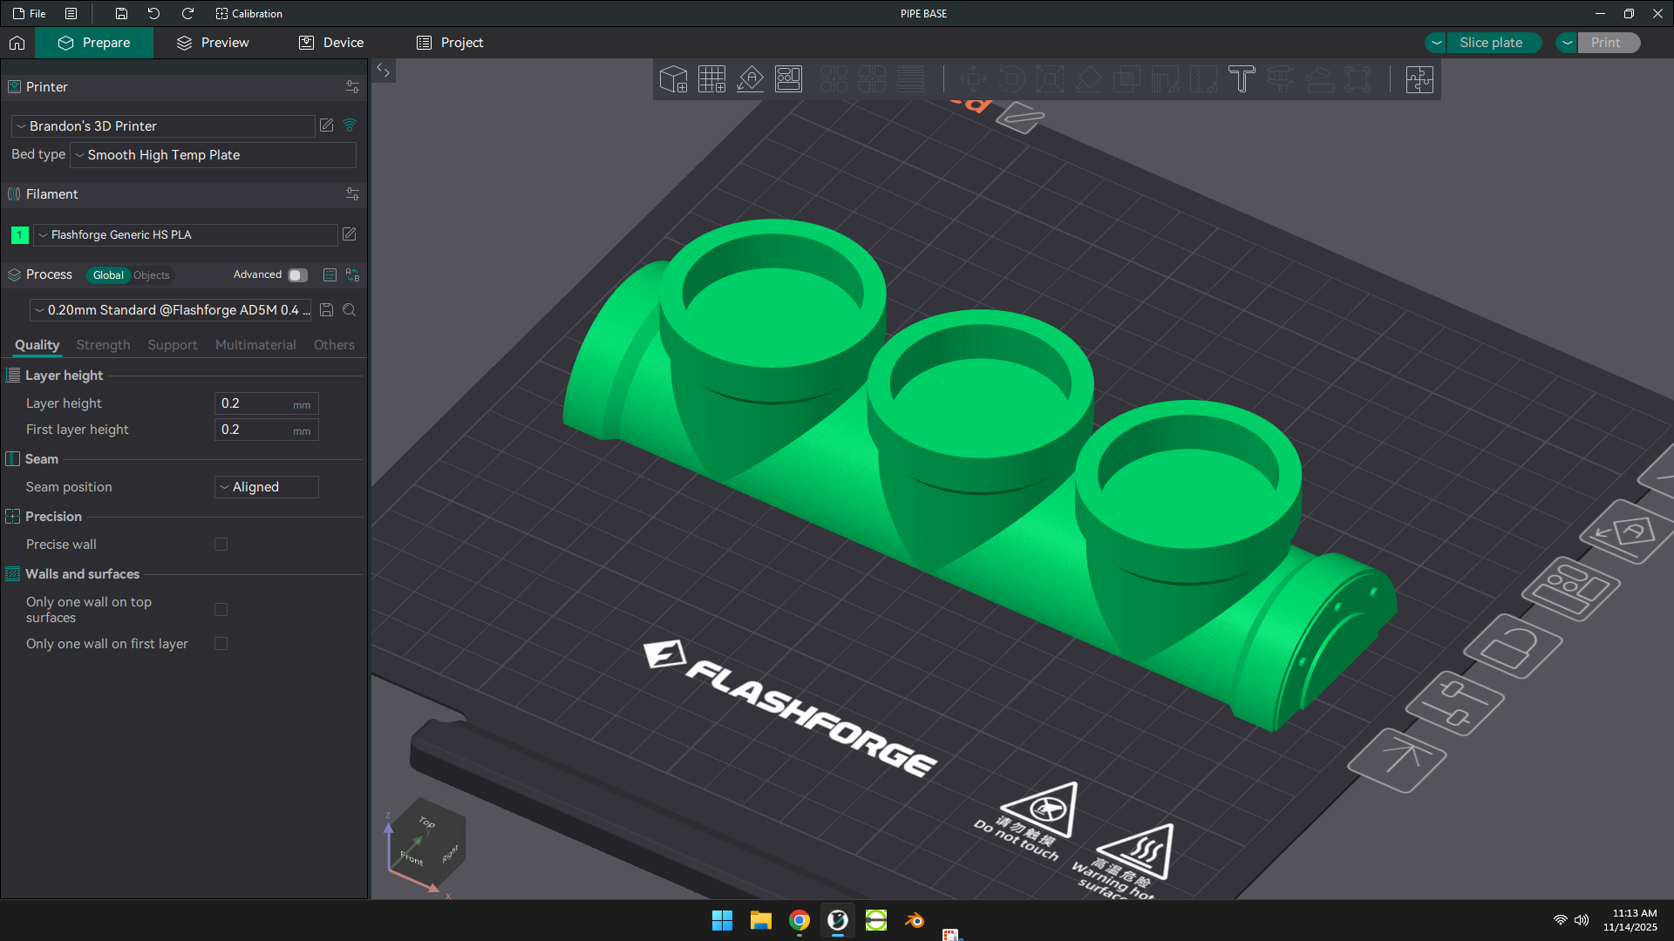Click the Auto orient toolbar icon
Screen dimensions: 1674x941
(750, 79)
